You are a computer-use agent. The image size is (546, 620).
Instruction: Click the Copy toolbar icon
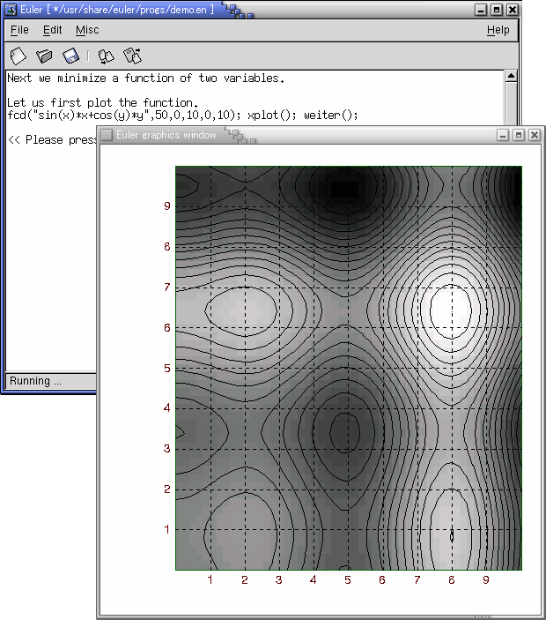[x=106, y=56]
